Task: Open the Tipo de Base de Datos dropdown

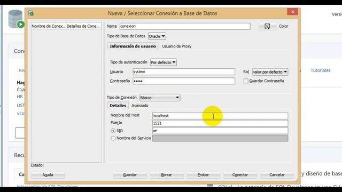Action: [157, 36]
